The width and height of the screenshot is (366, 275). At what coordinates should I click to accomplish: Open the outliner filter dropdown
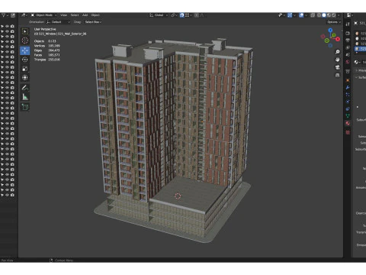pos(5,15)
